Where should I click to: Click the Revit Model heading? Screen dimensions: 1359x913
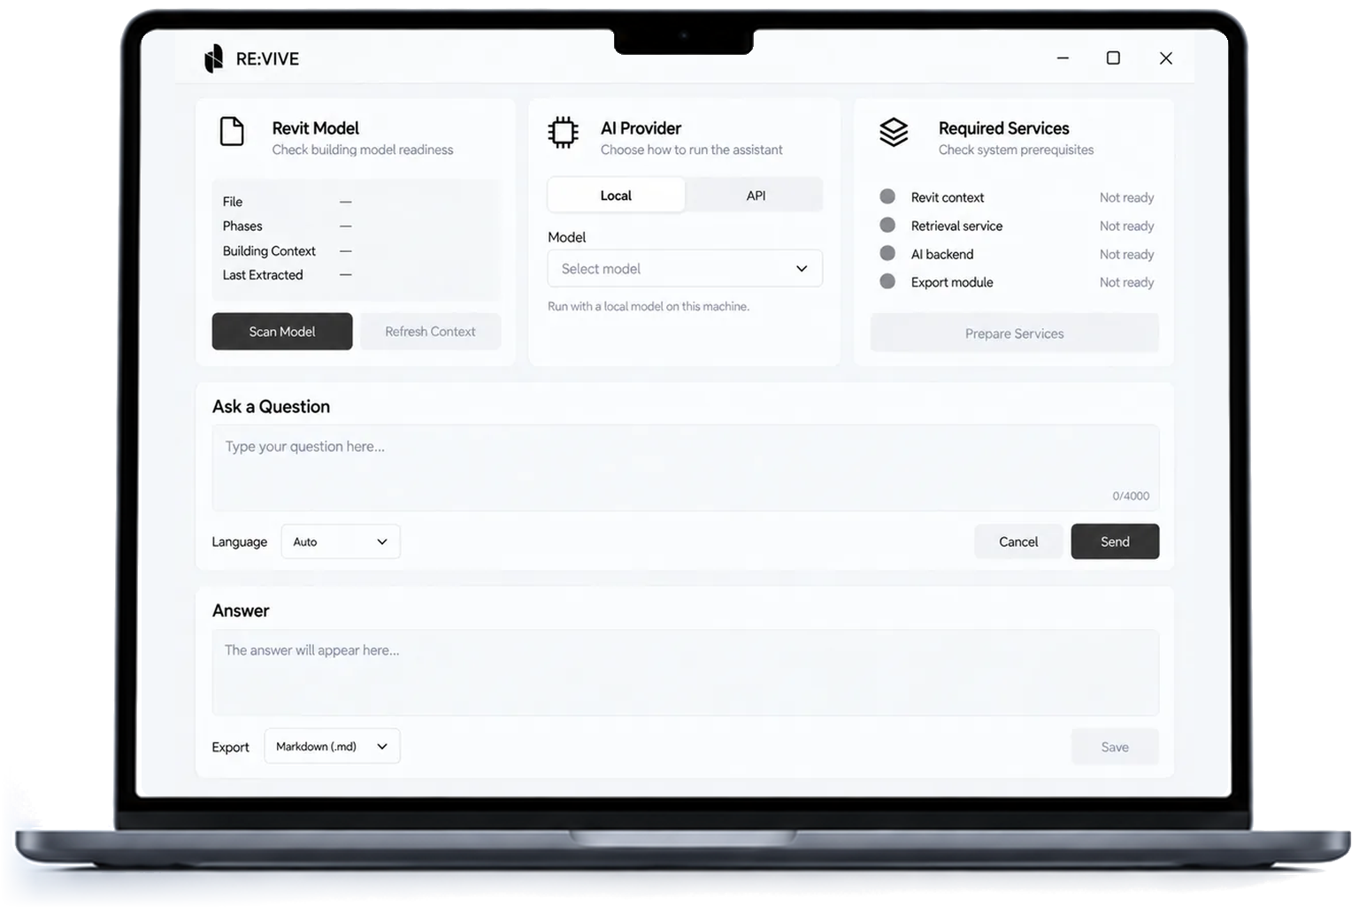315,128
